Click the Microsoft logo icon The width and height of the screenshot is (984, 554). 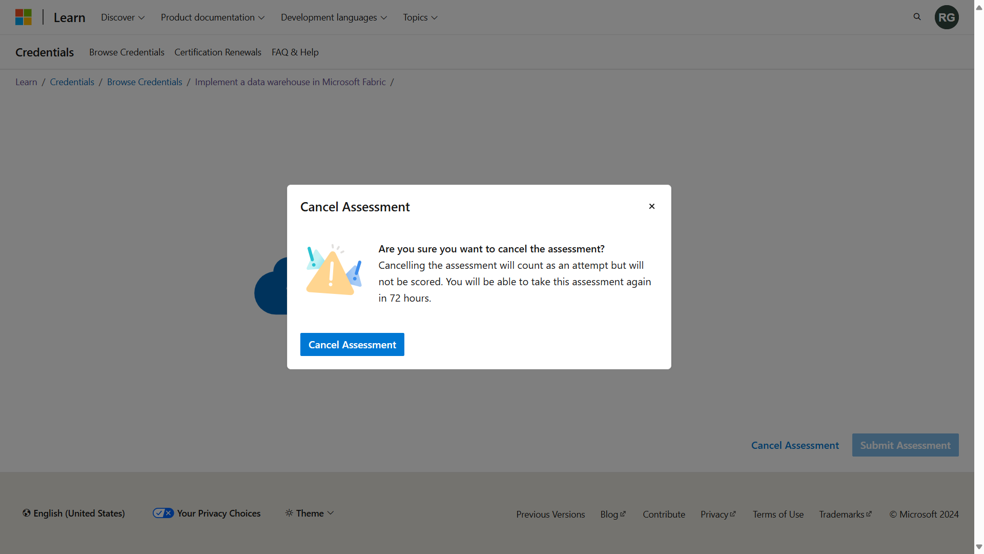tap(24, 17)
